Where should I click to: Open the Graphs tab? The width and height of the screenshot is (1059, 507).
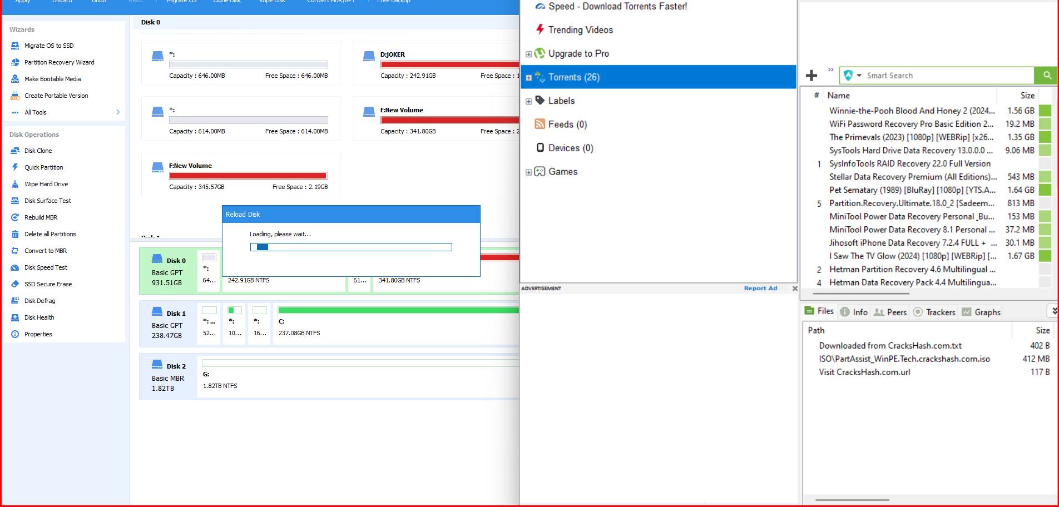[x=981, y=312]
